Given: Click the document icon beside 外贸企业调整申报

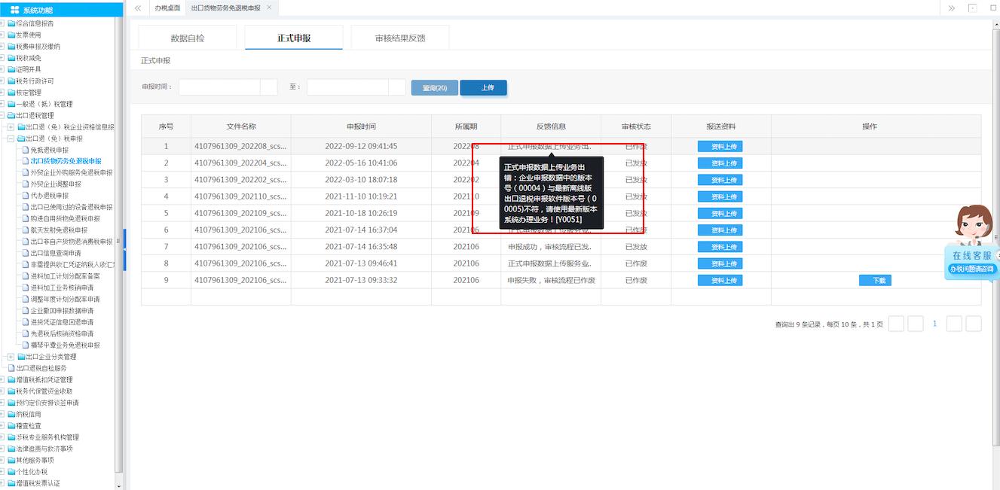Looking at the screenshot, I should coord(26,184).
